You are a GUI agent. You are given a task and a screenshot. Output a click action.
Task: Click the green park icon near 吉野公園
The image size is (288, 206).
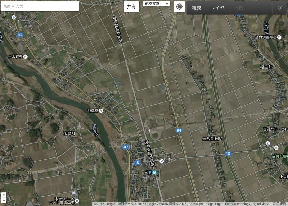(276, 148)
